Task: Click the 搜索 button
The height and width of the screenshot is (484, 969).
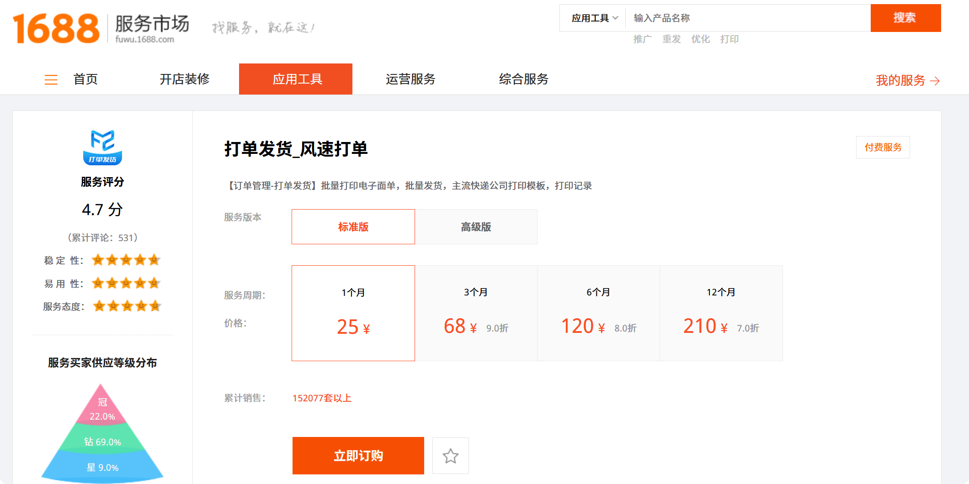Action: tap(905, 18)
